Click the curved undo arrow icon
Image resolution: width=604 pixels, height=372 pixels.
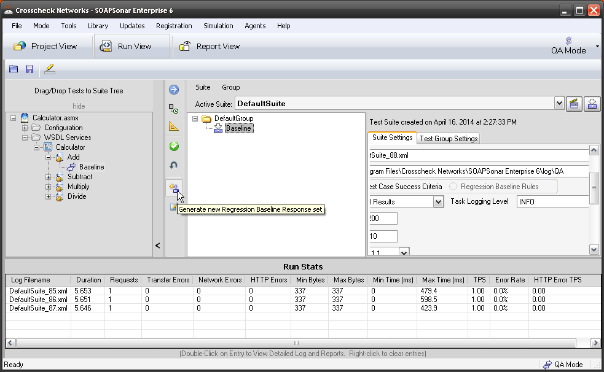point(174,165)
